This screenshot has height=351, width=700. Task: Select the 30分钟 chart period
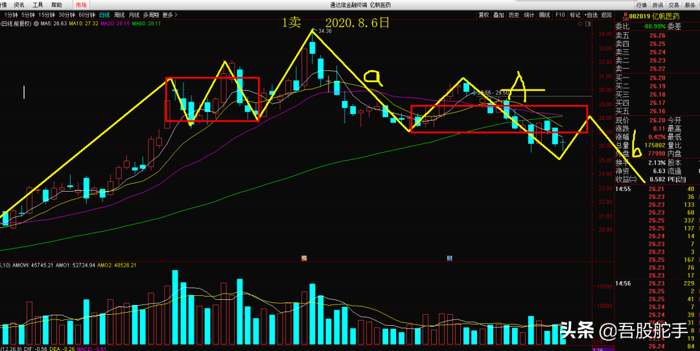[x=67, y=15]
